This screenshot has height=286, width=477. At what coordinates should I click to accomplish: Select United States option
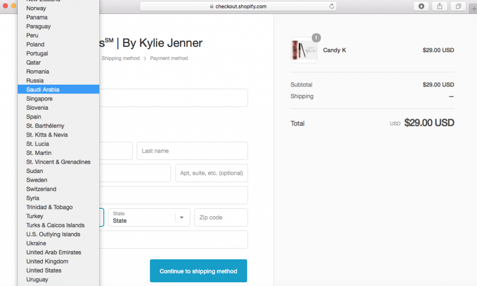pos(58,271)
